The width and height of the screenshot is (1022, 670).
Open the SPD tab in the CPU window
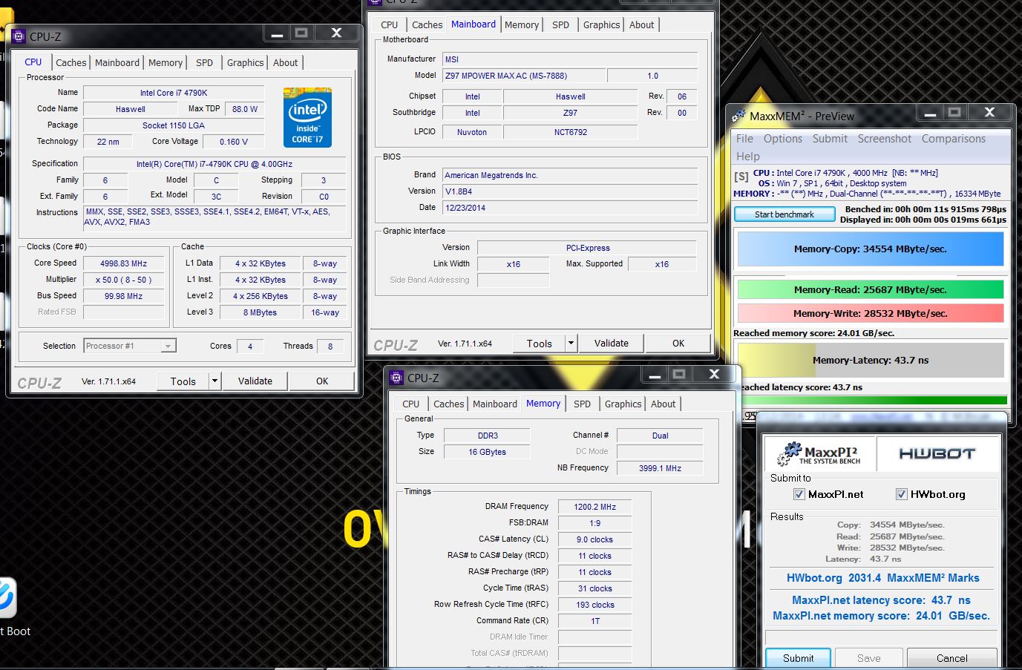coord(204,63)
